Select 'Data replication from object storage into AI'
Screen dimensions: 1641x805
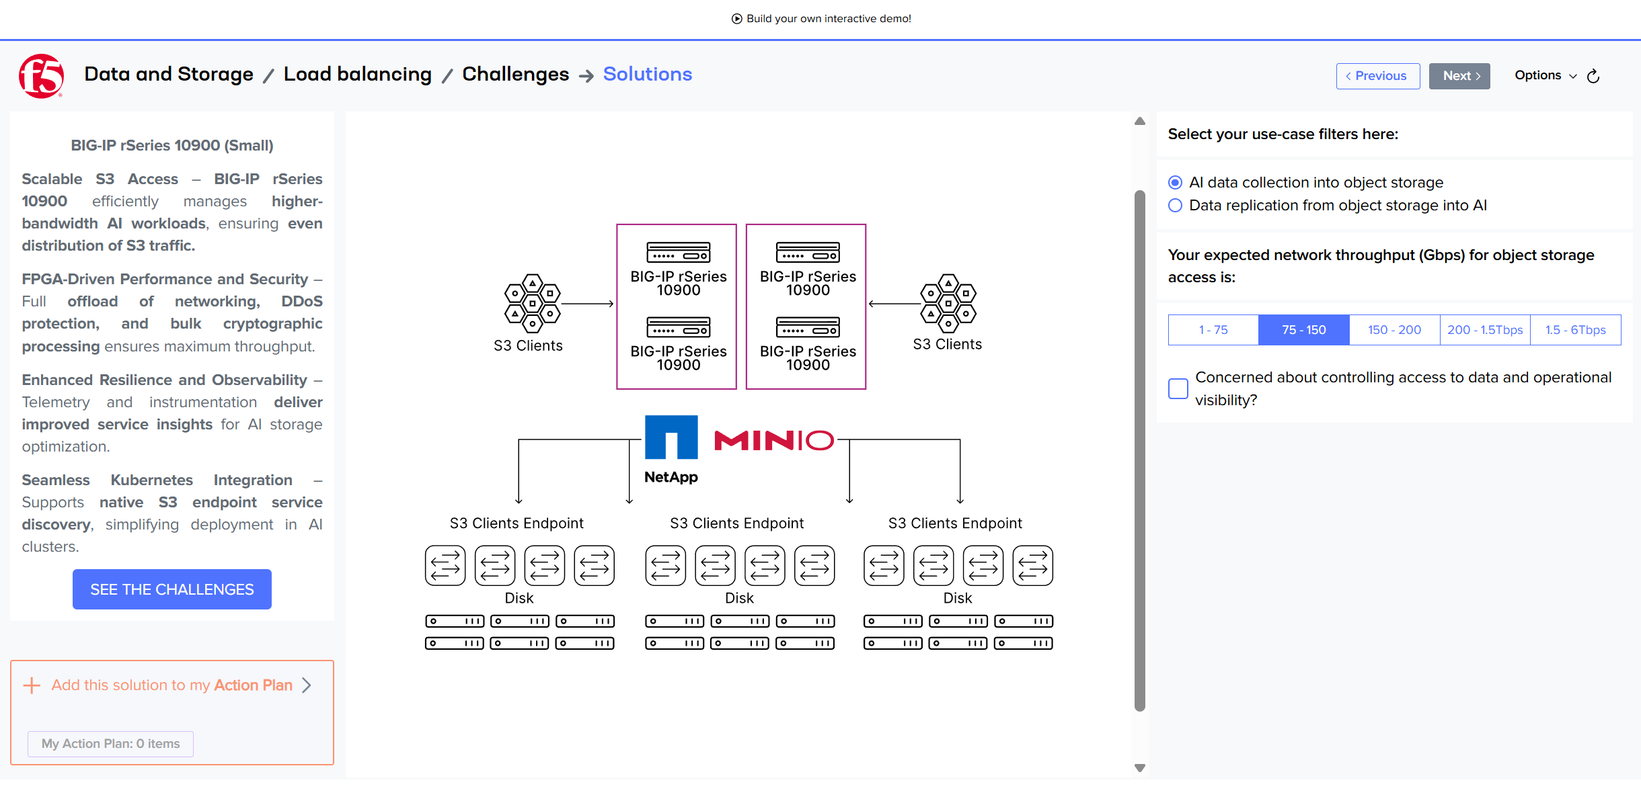pyautogui.click(x=1175, y=206)
